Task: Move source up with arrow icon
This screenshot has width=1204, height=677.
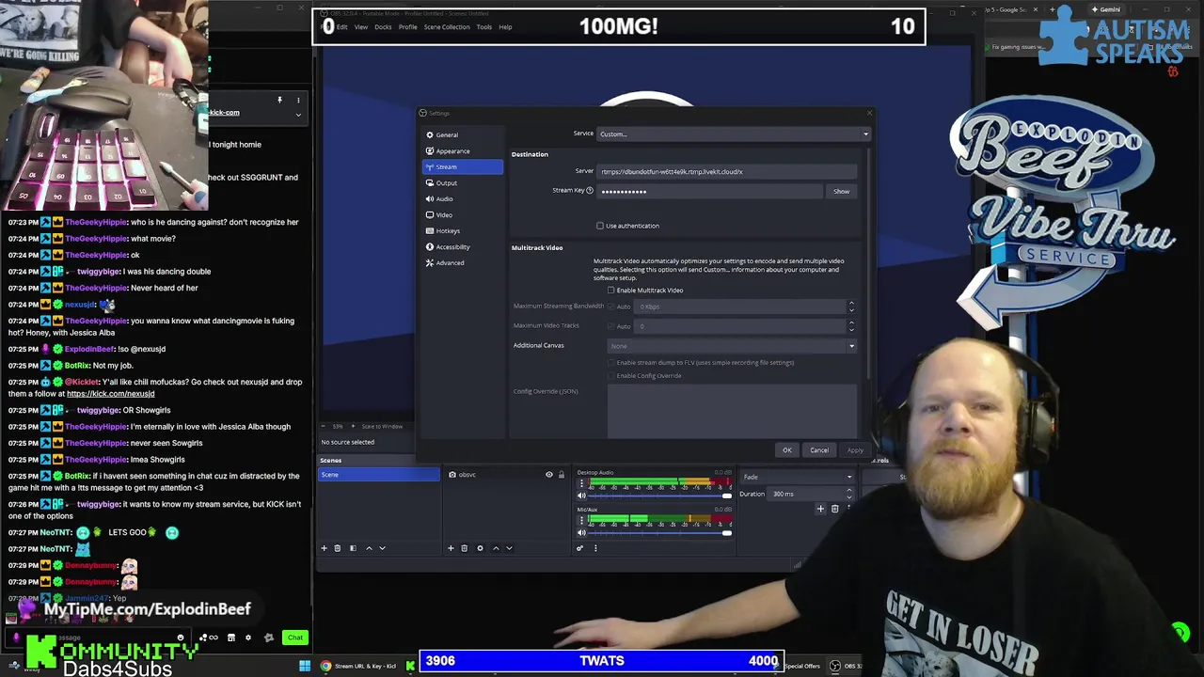Action: coord(496,548)
